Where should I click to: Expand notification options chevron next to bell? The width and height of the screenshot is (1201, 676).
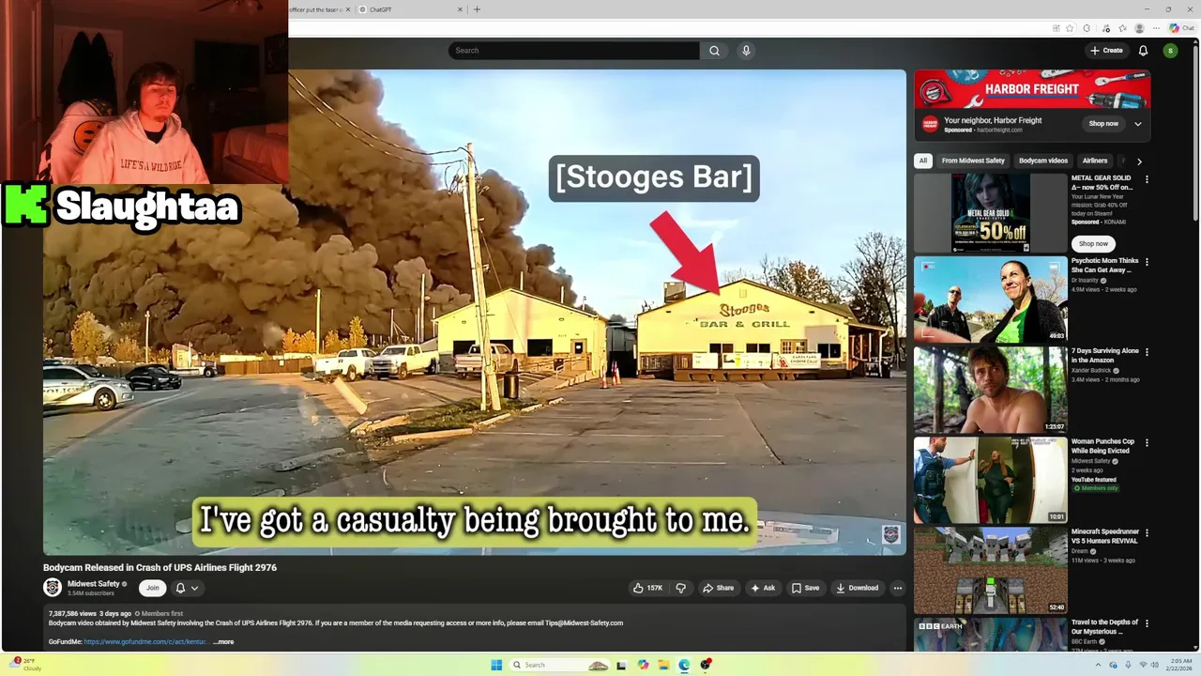tap(194, 588)
